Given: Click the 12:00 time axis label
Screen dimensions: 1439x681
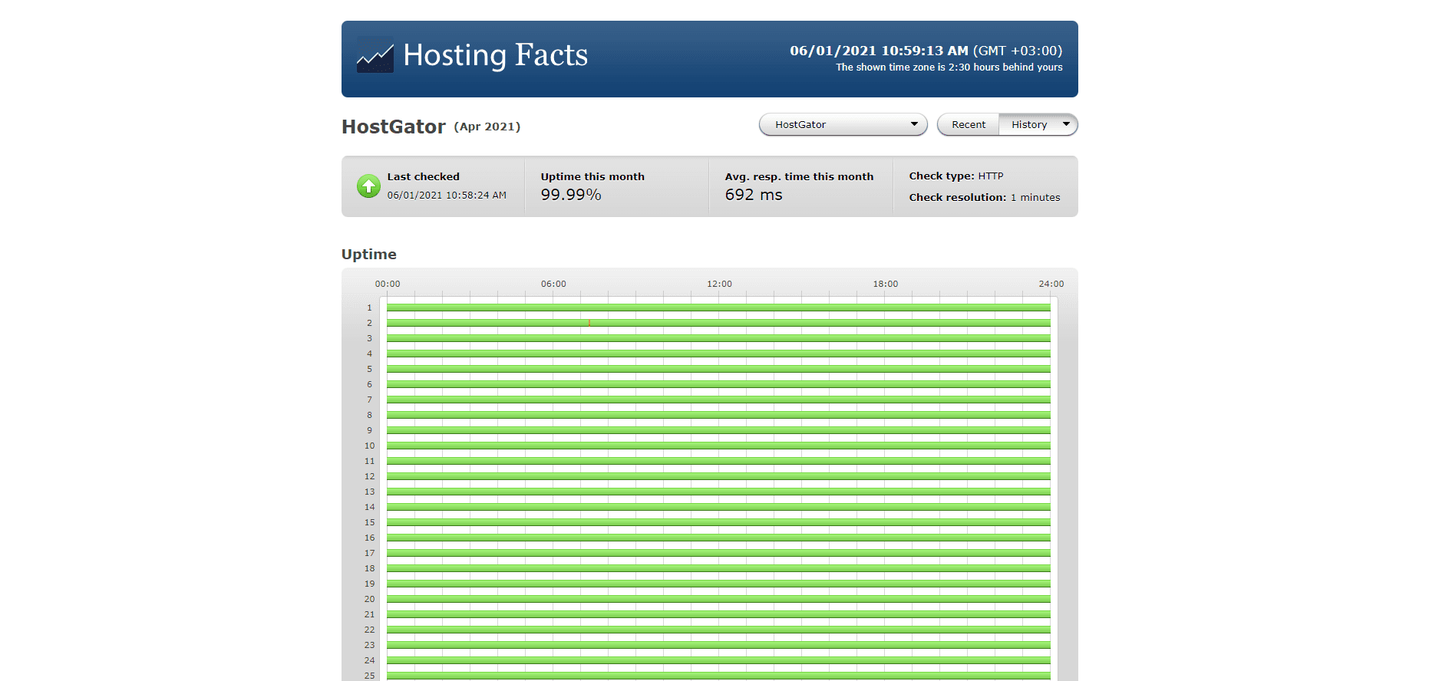Looking at the screenshot, I should point(719,284).
